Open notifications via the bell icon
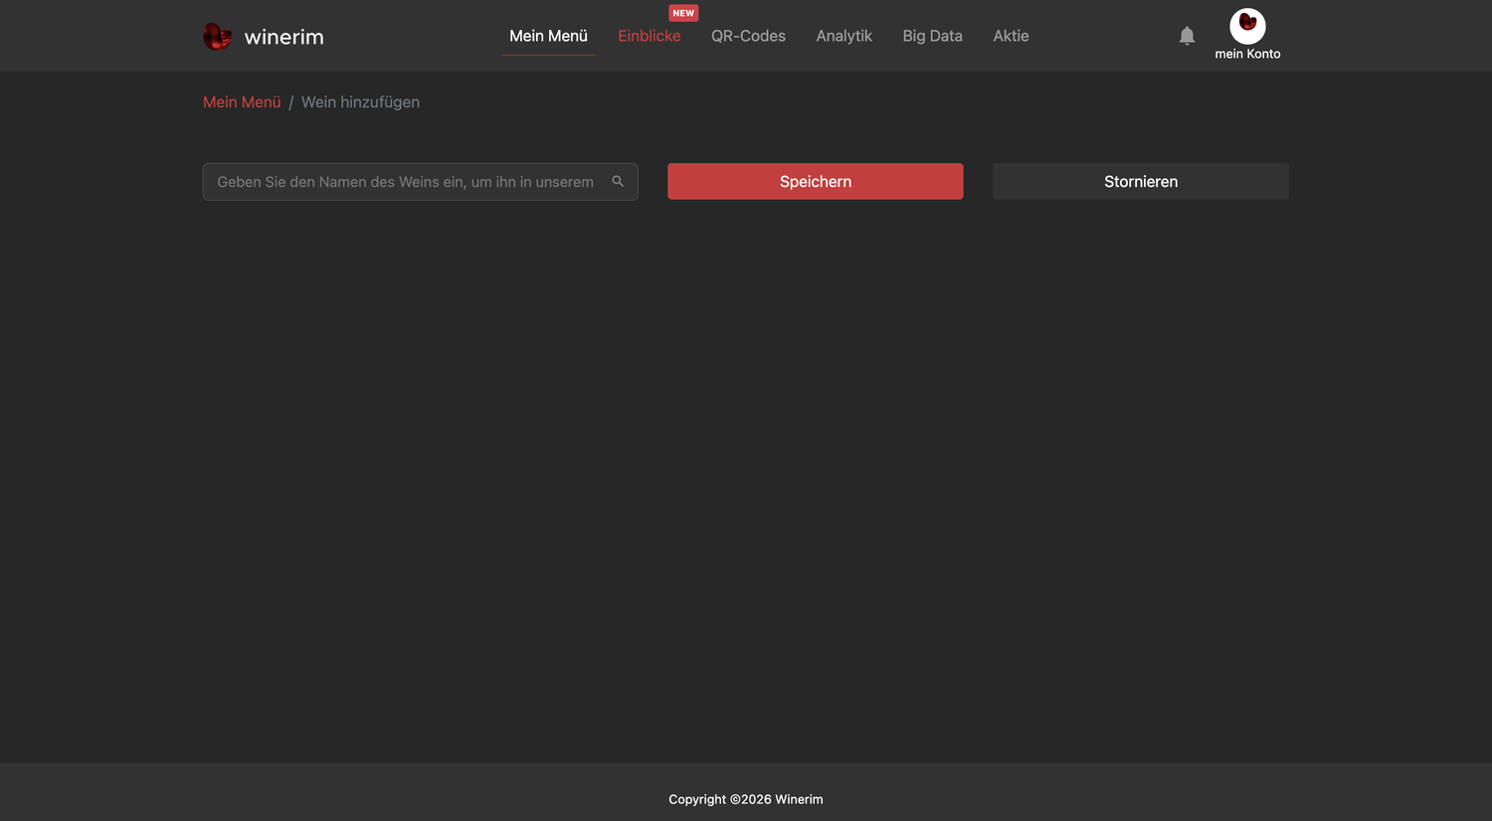Screen dimensions: 1492x821 coord(1187,36)
